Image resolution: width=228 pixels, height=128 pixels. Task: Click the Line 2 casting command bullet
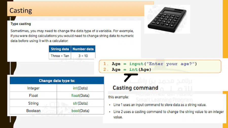click(x=168, y=114)
